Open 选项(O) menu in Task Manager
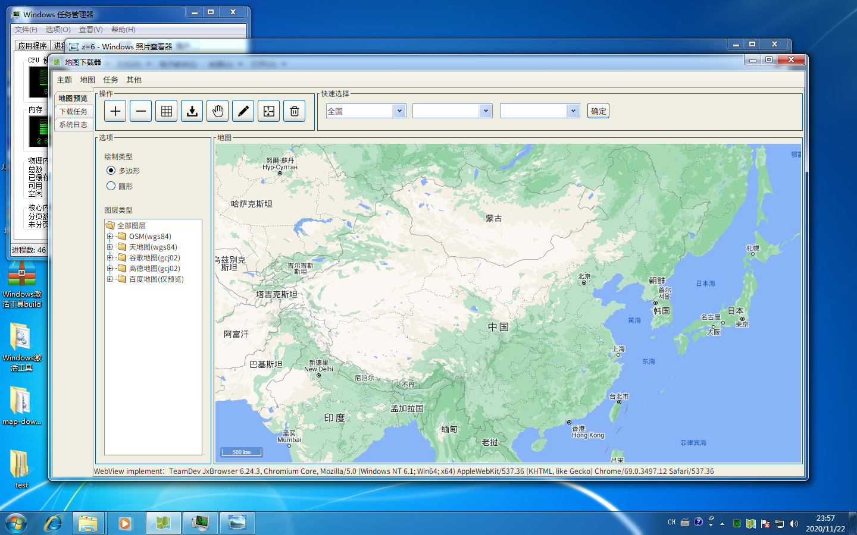This screenshot has height=535, width=857. coord(58,30)
